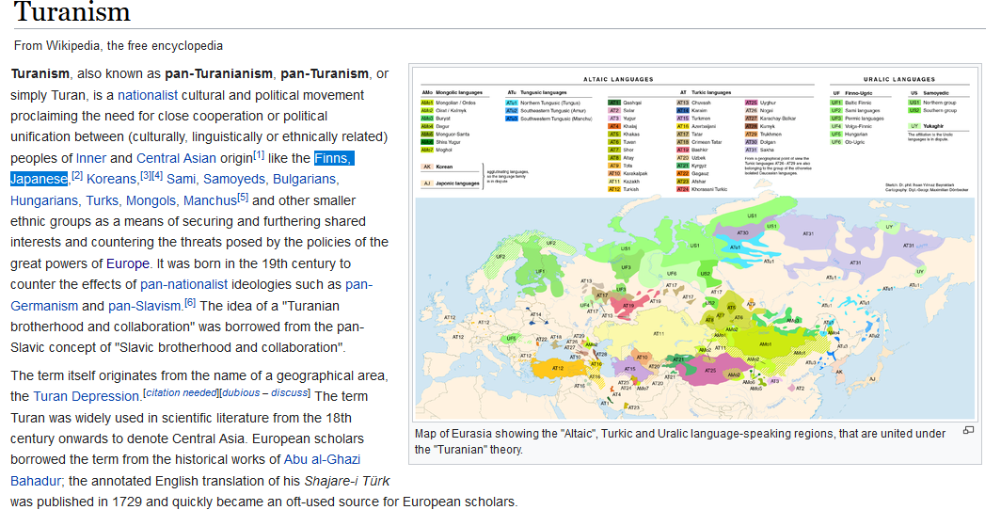Open the discuss talk link

[289, 392]
